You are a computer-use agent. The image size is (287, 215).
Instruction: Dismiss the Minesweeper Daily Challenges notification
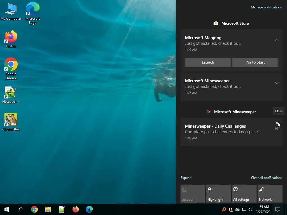277,123
